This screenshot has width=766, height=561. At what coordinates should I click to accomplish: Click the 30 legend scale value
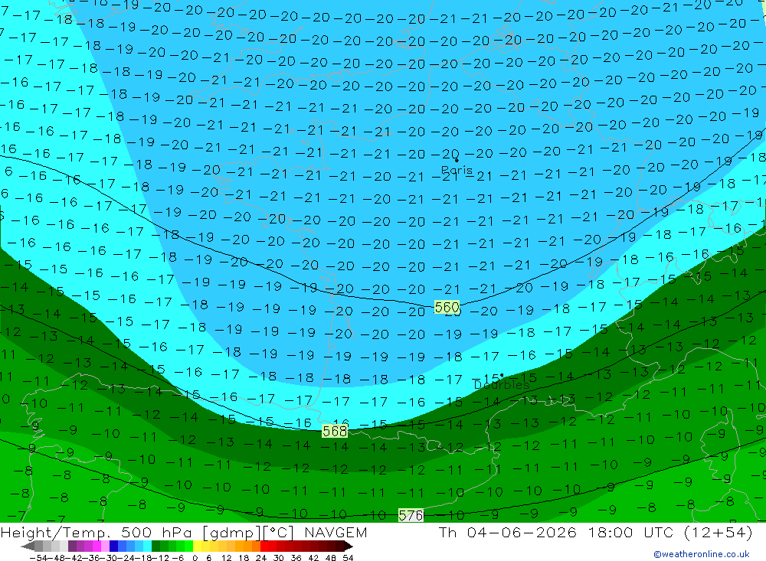(279, 558)
